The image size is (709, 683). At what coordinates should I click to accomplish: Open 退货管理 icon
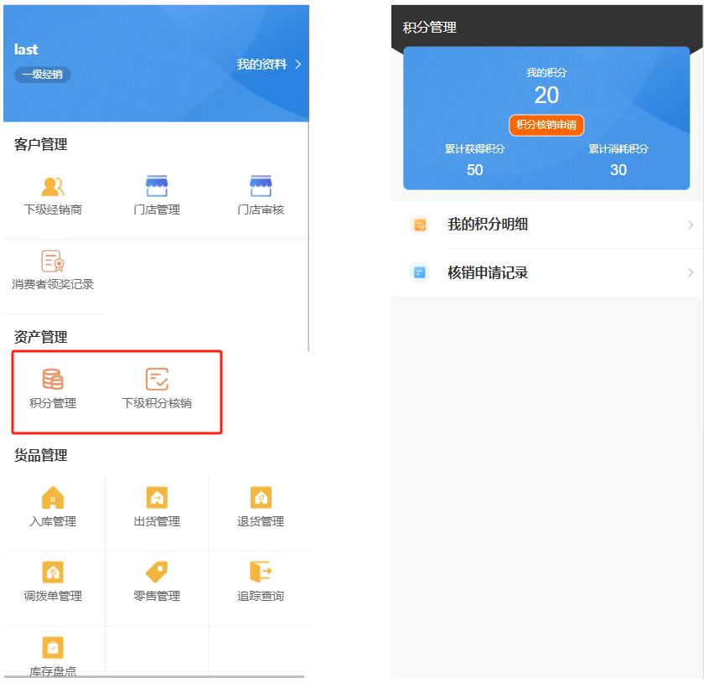pyautogui.click(x=261, y=498)
